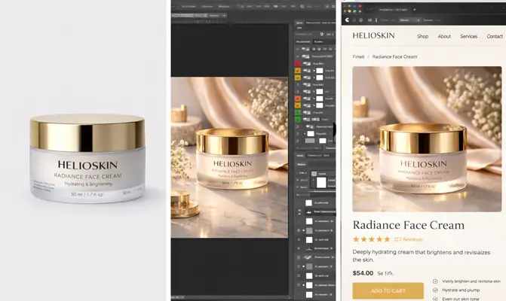The height and width of the screenshot is (301, 506).
Task: Click the gray fill layer thumbnail in Layers panel
Action: [310, 140]
